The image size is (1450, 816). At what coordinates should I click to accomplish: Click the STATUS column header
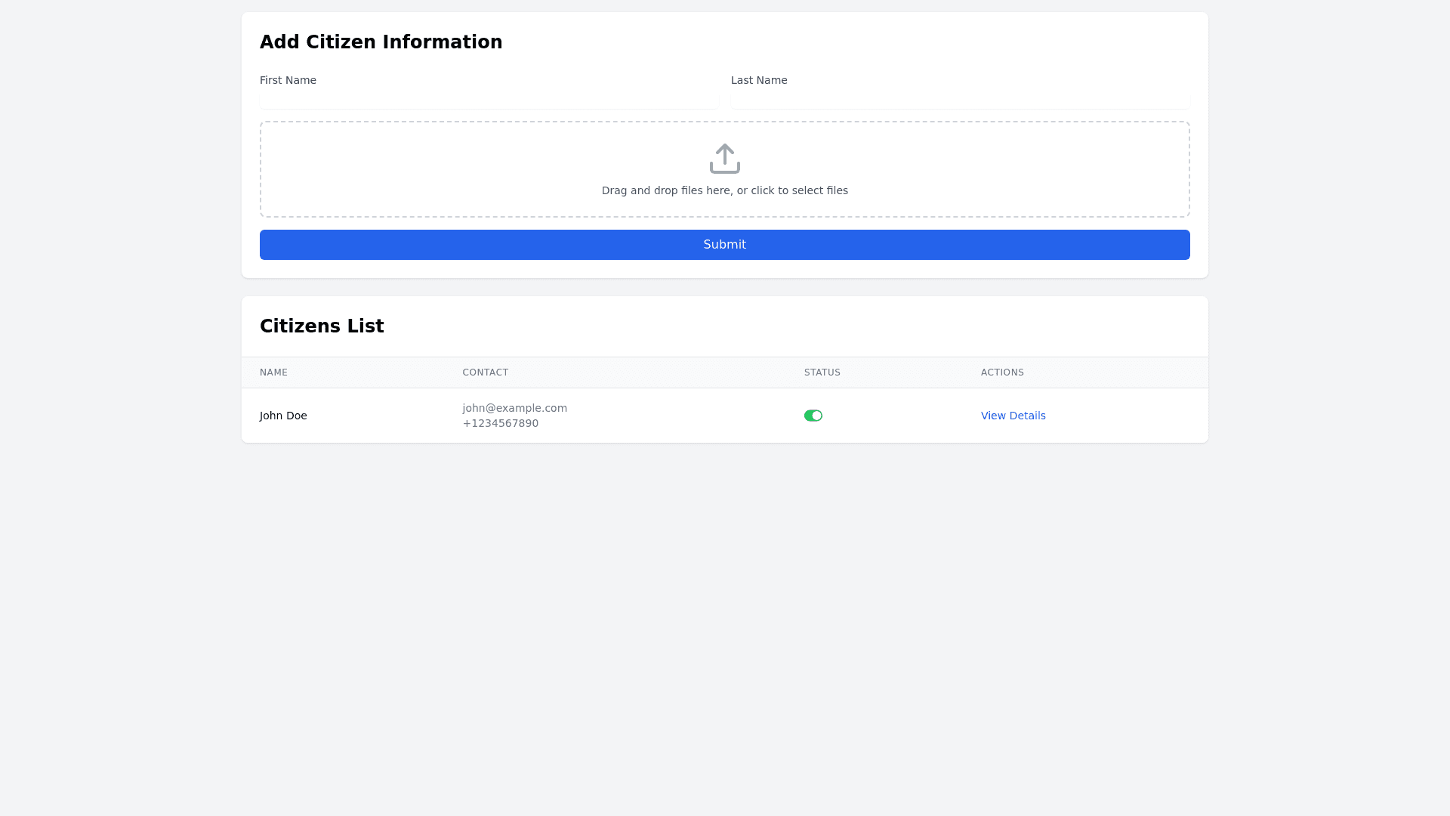(x=822, y=372)
